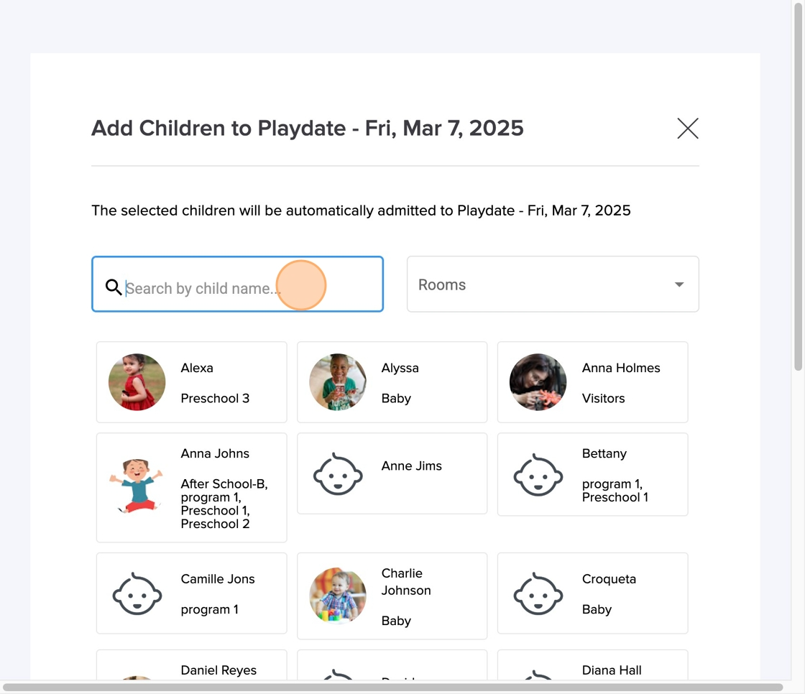Screen dimensions: 805x694
Task: Click Anne Jims' baby face icon
Action: tap(338, 473)
